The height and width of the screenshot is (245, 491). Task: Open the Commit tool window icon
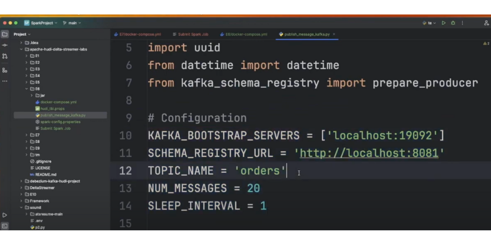[5, 45]
